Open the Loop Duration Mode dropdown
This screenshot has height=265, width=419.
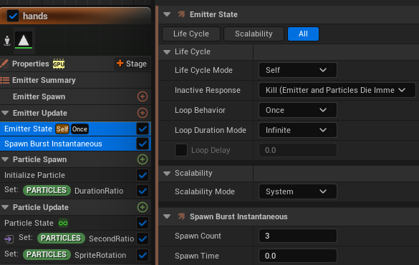[x=298, y=130]
